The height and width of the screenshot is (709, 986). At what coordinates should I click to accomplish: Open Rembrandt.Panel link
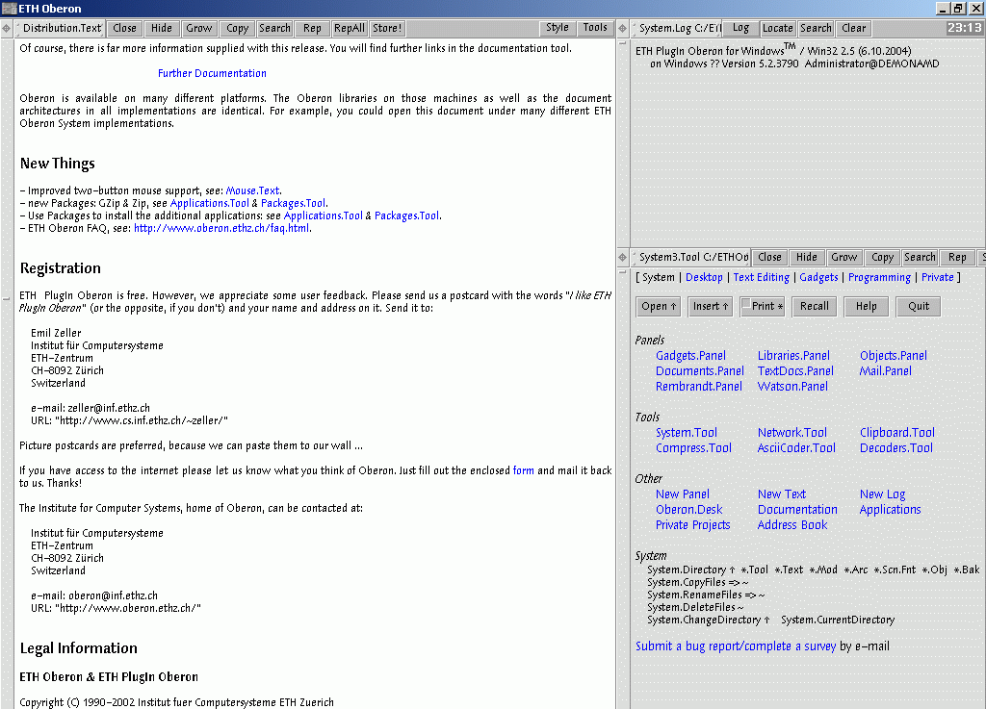699,386
